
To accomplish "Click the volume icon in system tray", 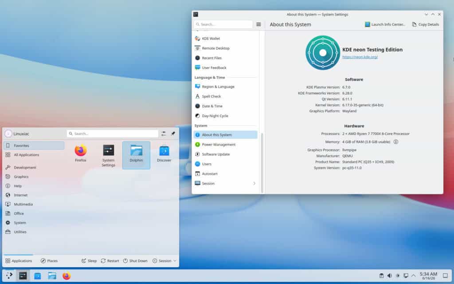I will pyautogui.click(x=390, y=276).
